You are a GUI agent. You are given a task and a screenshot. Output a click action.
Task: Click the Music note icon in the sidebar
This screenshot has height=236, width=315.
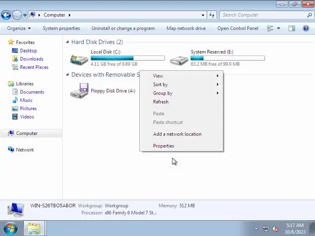pos(15,100)
